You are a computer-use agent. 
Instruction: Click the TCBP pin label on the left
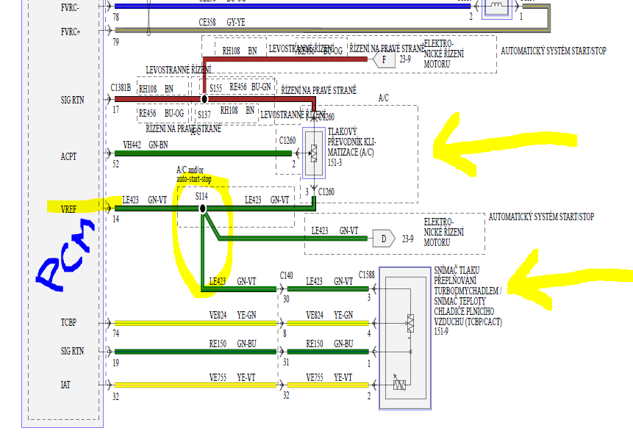[68, 322]
